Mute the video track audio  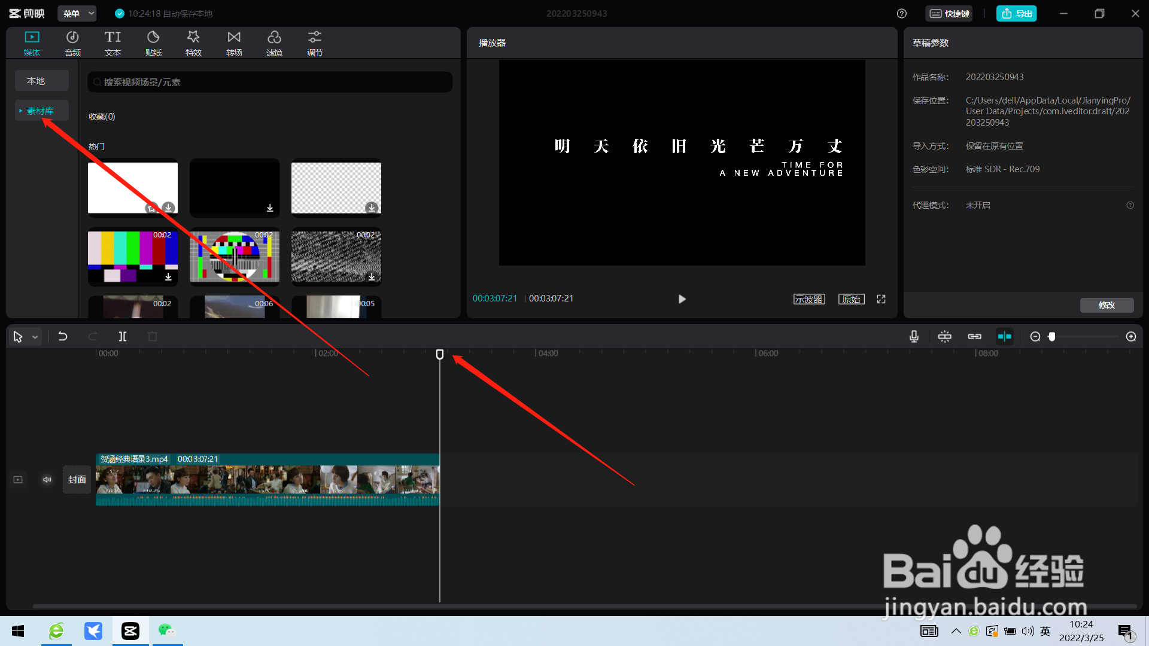[x=47, y=480]
